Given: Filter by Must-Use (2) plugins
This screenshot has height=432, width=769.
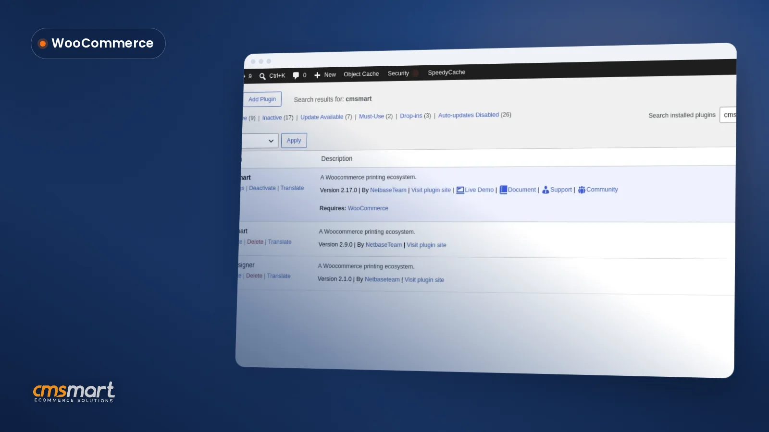Looking at the screenshot, I should coord(376,116).
